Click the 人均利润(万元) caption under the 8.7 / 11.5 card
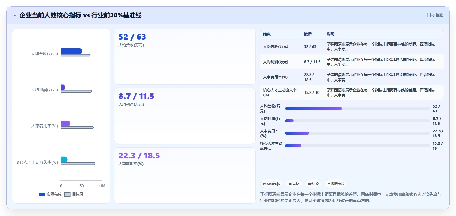Screen dimensions: 456x216 [131, 104]
